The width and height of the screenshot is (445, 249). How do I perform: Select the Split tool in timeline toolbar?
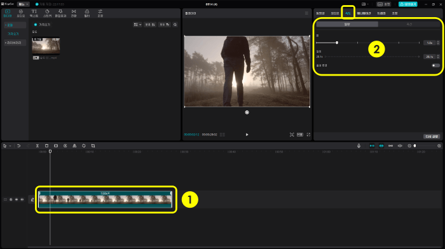click(37, 145)
